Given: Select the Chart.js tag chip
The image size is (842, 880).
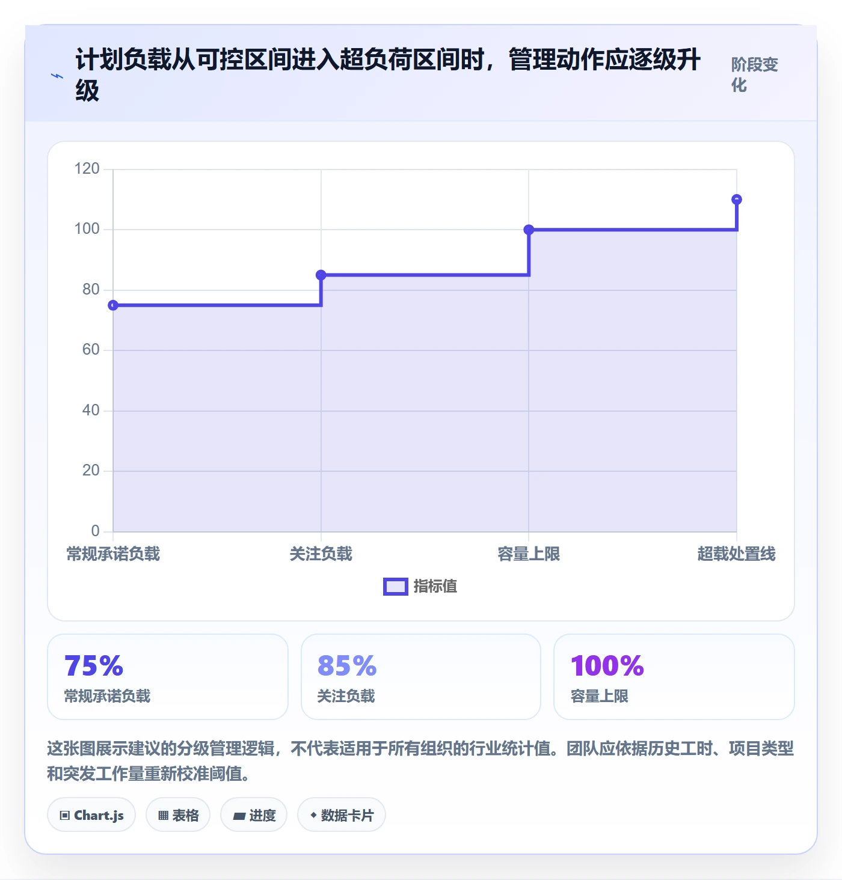Looking at the screenshot, I should pyautogui.click(x=91, y=815).
